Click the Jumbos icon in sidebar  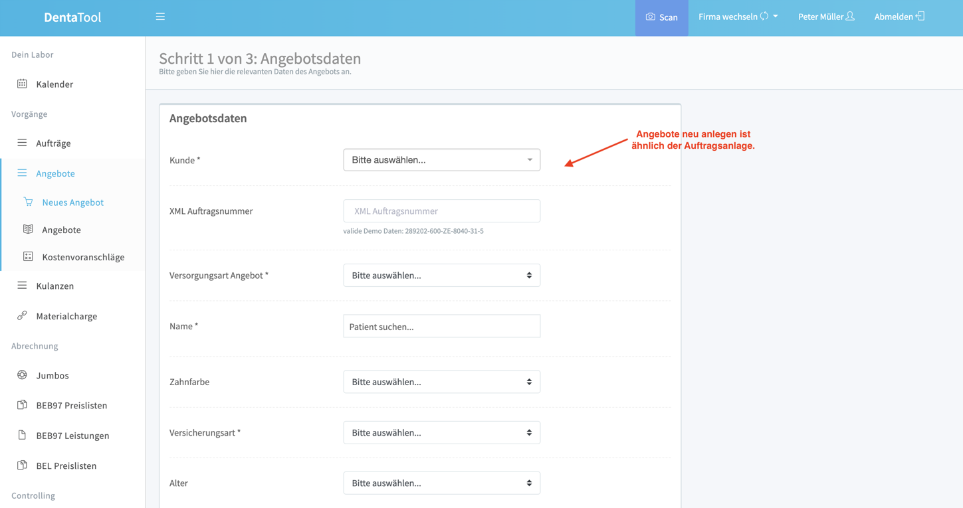pos(22,375)
